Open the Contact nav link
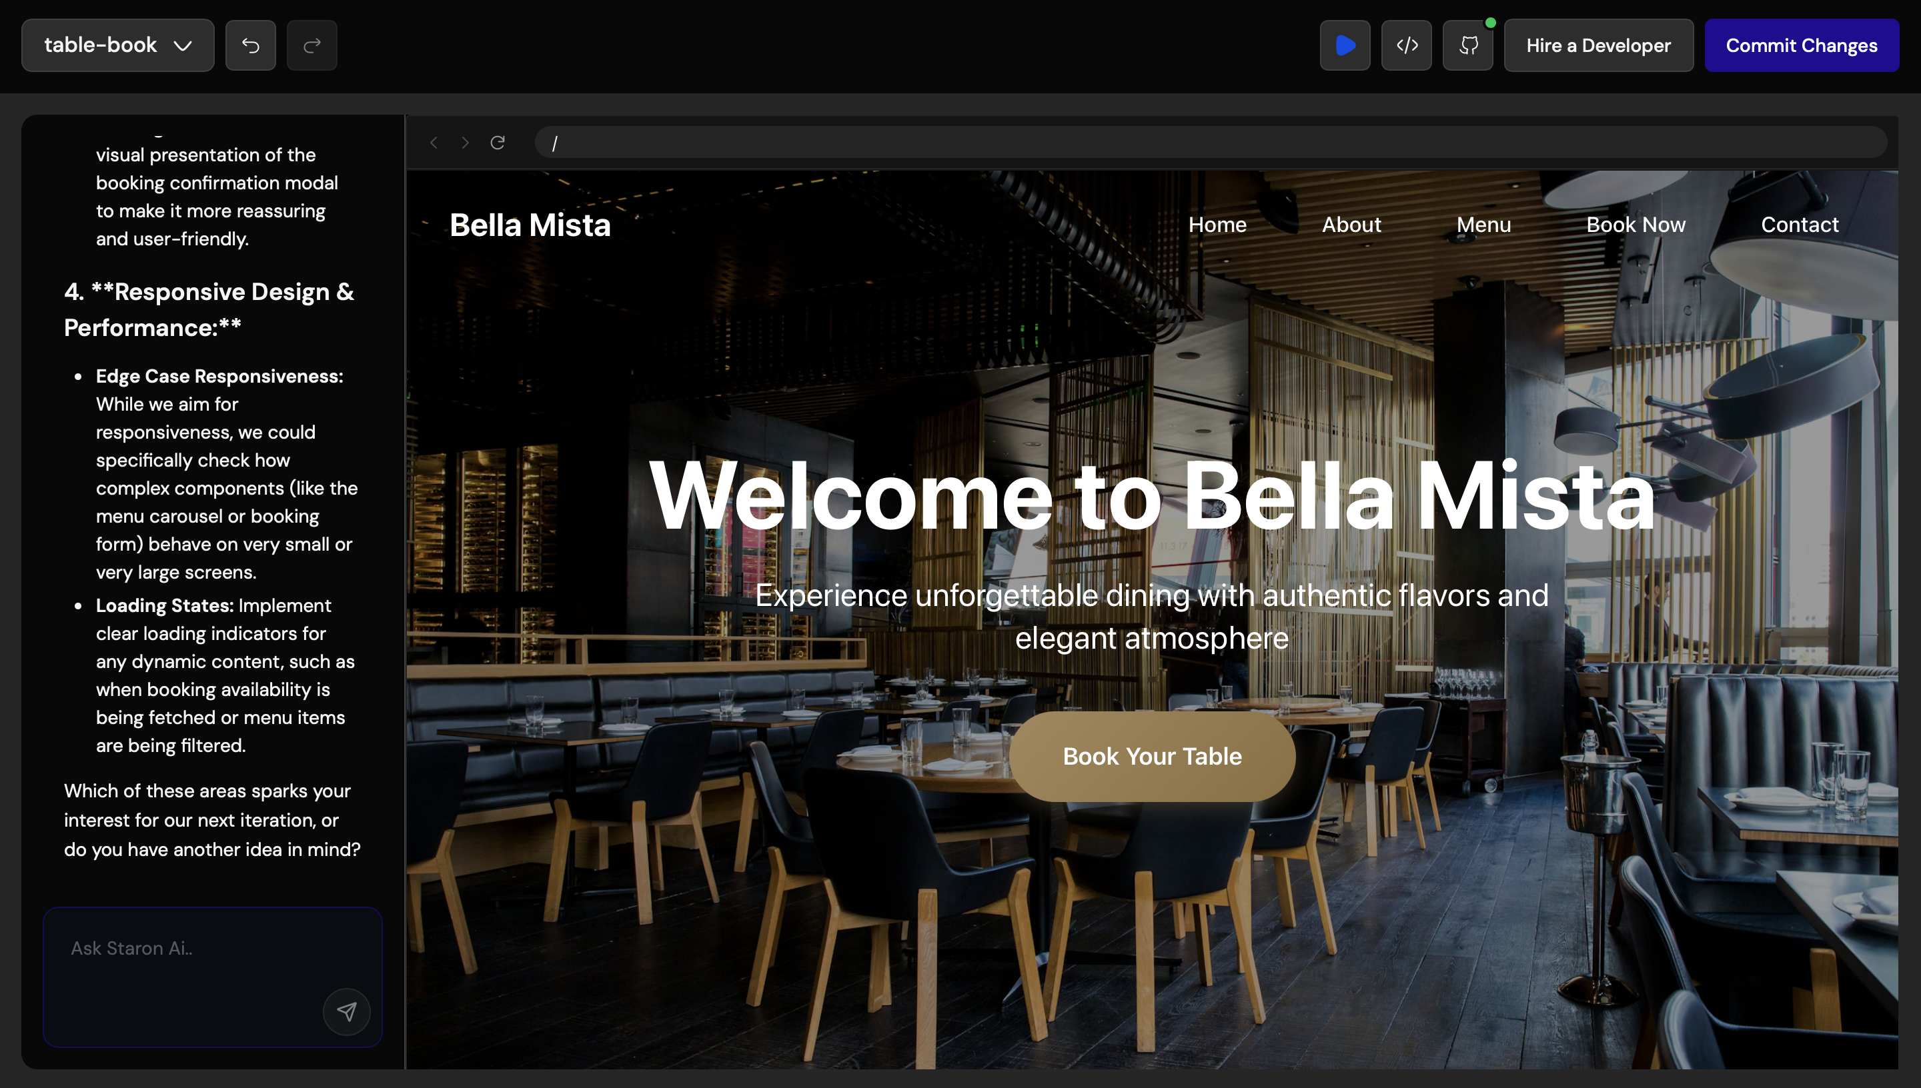Screen dimensions: 1921x1088 click(x=1799, y=225)
